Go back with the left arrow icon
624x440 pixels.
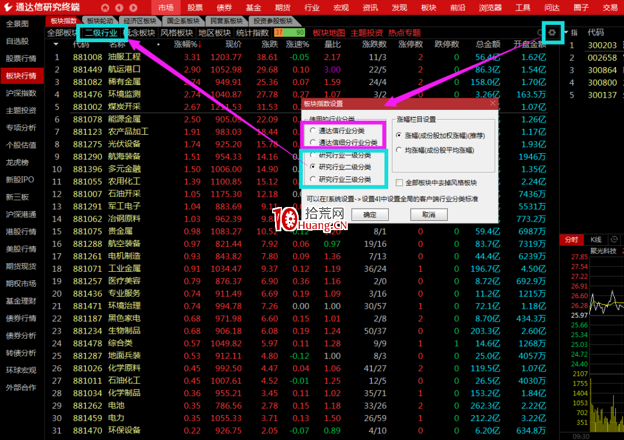point(119,8)
